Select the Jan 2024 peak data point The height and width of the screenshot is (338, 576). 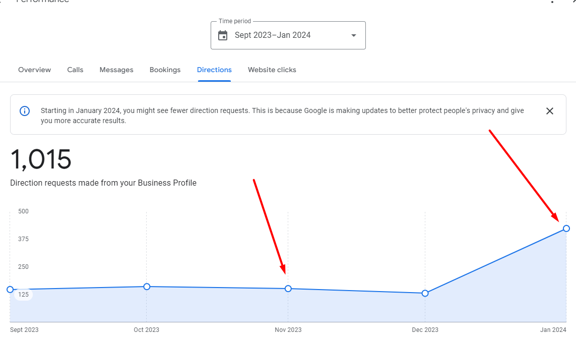click(566, 229)
